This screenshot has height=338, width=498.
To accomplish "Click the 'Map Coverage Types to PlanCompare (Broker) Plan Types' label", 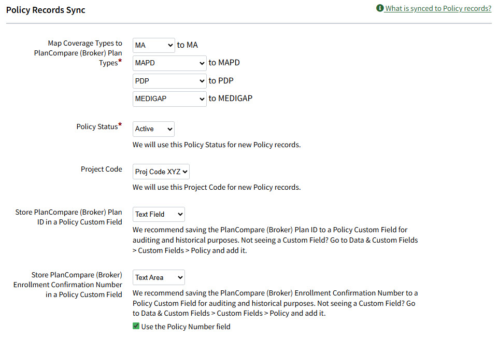I will pos(78,53).
